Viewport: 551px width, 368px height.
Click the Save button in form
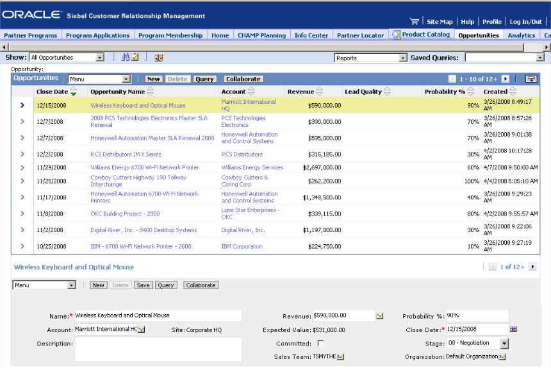coord(143,285)
